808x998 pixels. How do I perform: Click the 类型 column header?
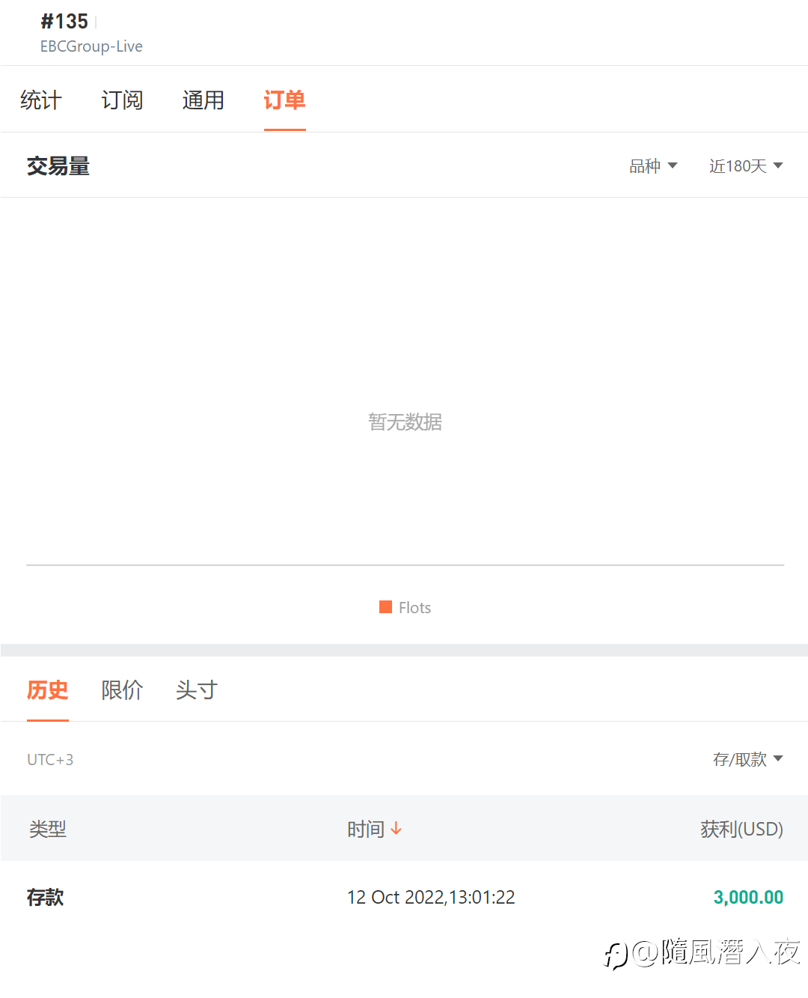pos(48,829)
